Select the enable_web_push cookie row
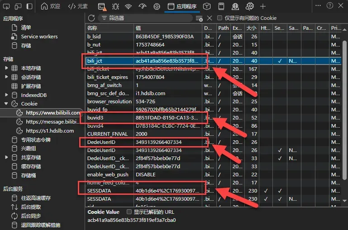Viewport: 348px width, 230px height. [x=213, y=175]
